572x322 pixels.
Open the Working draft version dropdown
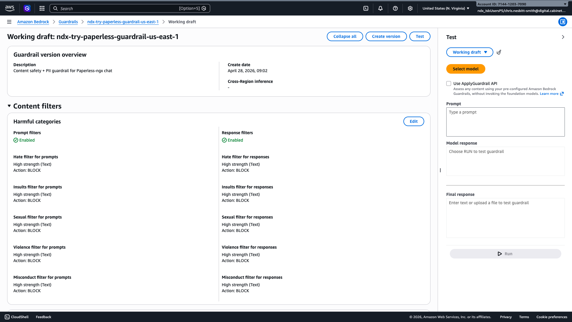[470, 52]
